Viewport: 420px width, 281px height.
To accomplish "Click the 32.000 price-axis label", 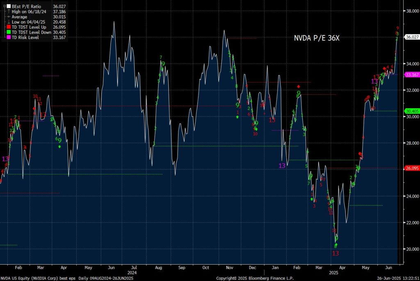I will [413, 90].
